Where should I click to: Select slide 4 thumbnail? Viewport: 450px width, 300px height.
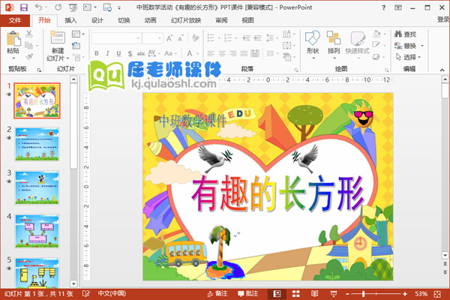point(37,231)
